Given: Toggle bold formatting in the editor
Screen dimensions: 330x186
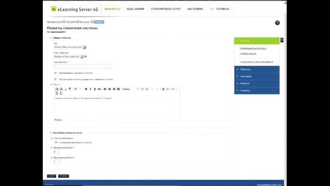Looking at the screenshot, I should click(86, 89).
